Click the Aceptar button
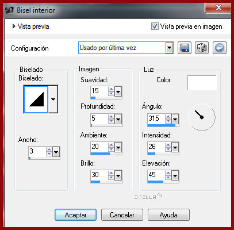 click(x=75, y=214)
